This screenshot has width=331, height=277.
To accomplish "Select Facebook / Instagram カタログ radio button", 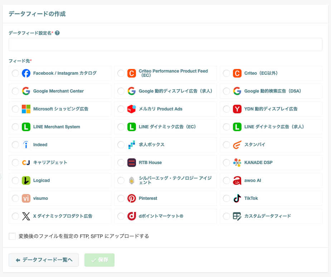I will [15, 73].
